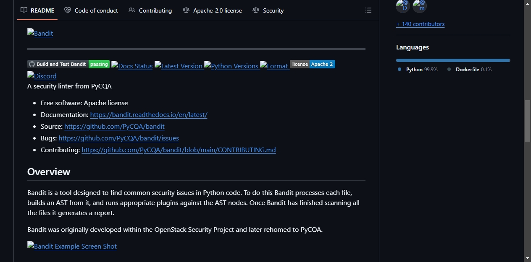The width and height of the screenshot is (531, 262).
Task: View the Apache-2.0 license tab
Action: pyautogui.click(x=212, y=10)
